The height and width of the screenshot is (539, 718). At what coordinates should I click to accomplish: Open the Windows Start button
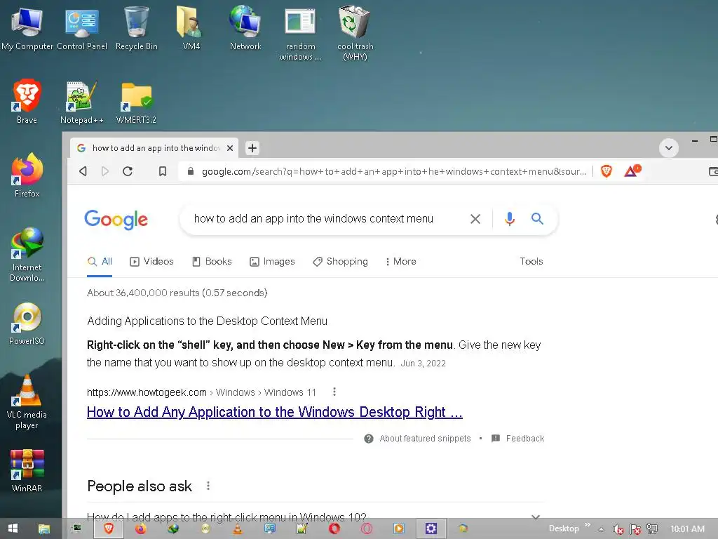pos(13,528)
